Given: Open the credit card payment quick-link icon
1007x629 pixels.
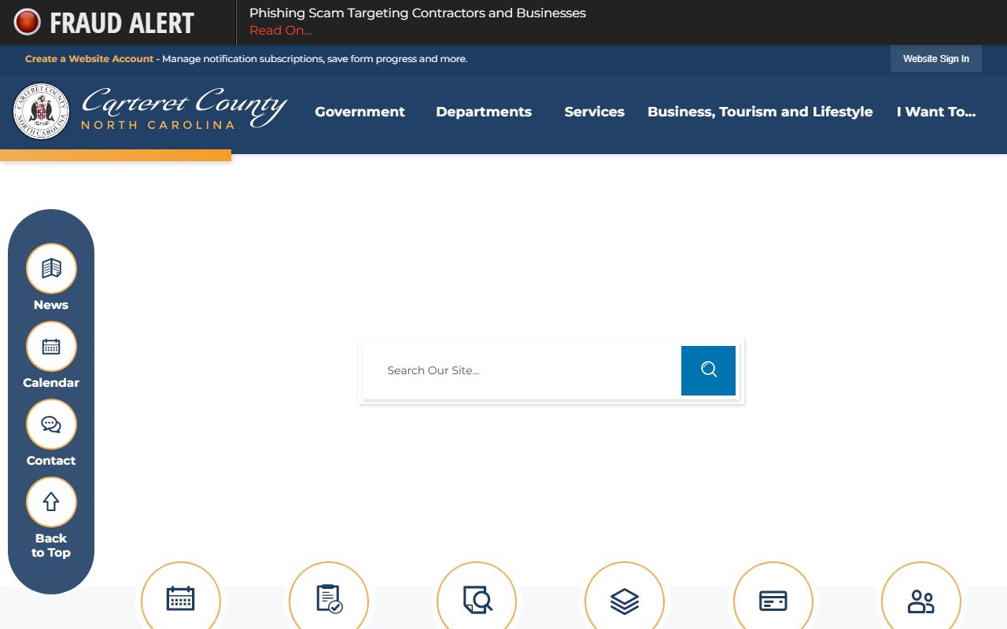Looking at the screenshot, I should 773,599.
